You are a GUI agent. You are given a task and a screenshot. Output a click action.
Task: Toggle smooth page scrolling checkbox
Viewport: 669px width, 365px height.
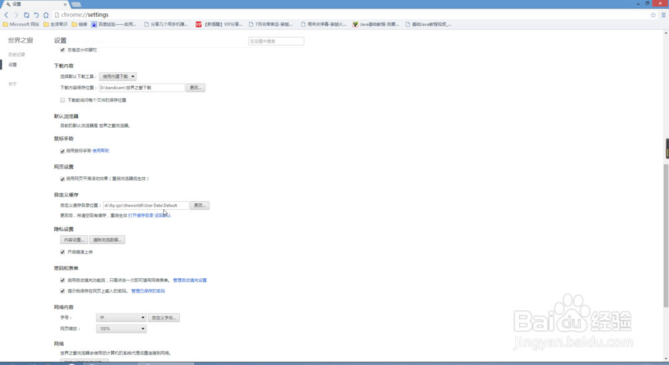(x=63, y=179)
